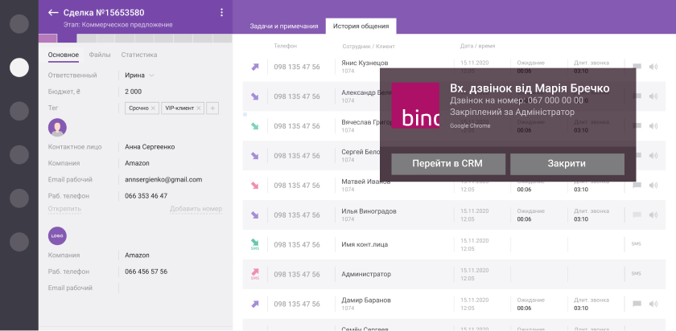Click the contact name Анна Сергеенко

pos(150,147)
